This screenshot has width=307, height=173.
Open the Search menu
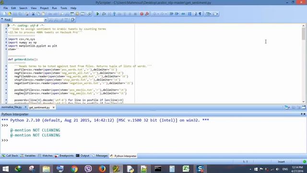pos(24,8)
